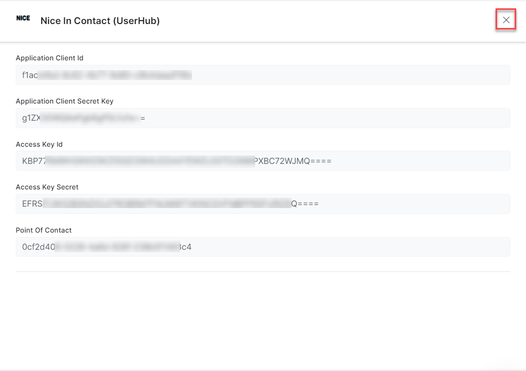The height and width of the screenshot is (371, 526).
Task: Click inside the Application Client Secret Key field
Action: [263, 118]
